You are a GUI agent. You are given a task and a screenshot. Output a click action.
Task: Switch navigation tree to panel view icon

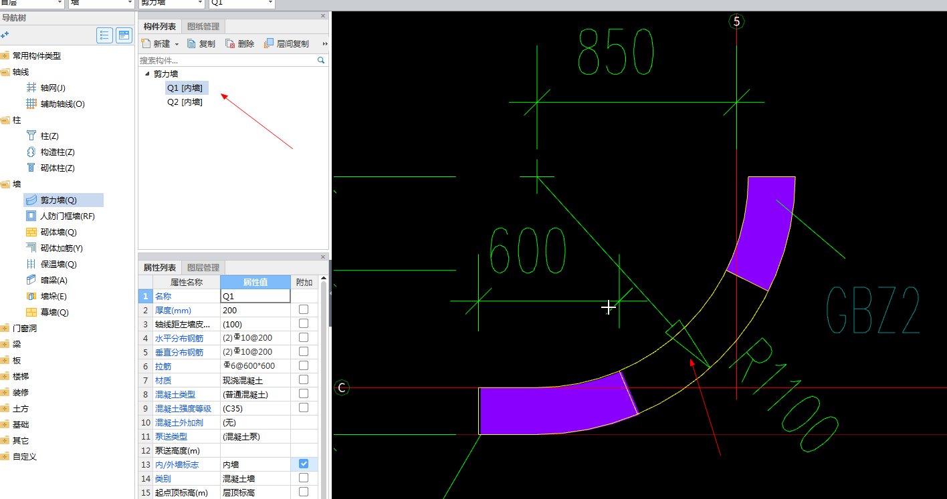tap(124, 35)
